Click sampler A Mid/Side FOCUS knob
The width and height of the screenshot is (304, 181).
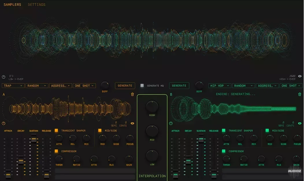(130, 138)
